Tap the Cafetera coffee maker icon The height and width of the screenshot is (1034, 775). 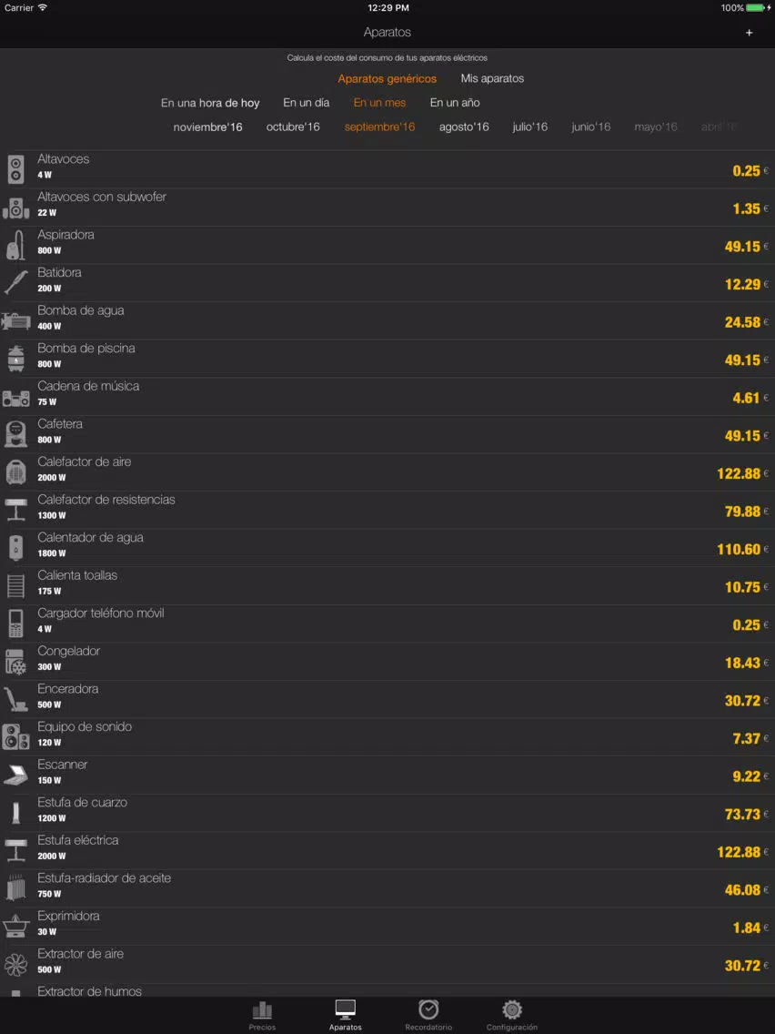16,435
